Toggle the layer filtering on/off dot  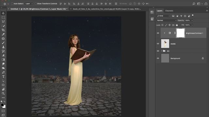193,15
